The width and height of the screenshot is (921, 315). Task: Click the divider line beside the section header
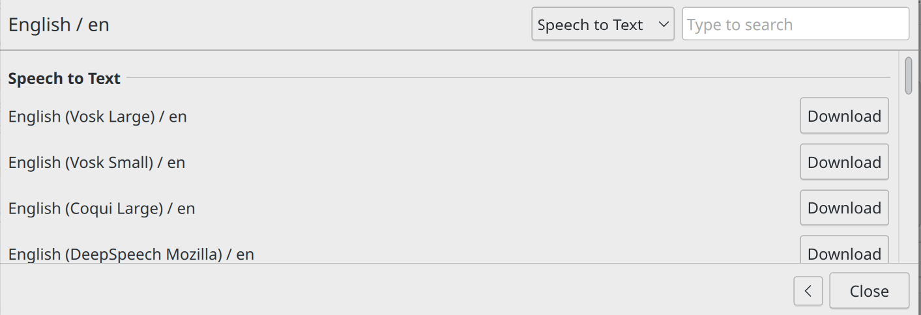pyautogui.click(x=508, y=78)
